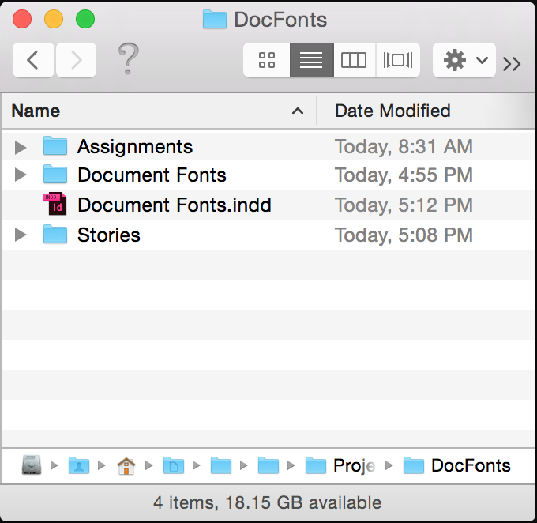Show more toolbar items via double chevron
The image size is (537, 523).
[512, 63]
